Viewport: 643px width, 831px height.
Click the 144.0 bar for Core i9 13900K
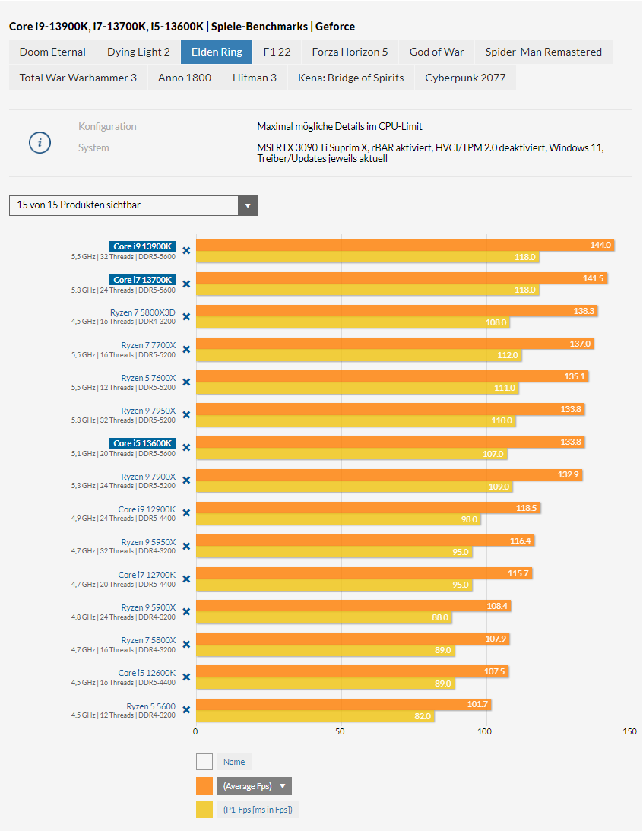(405, 245)
